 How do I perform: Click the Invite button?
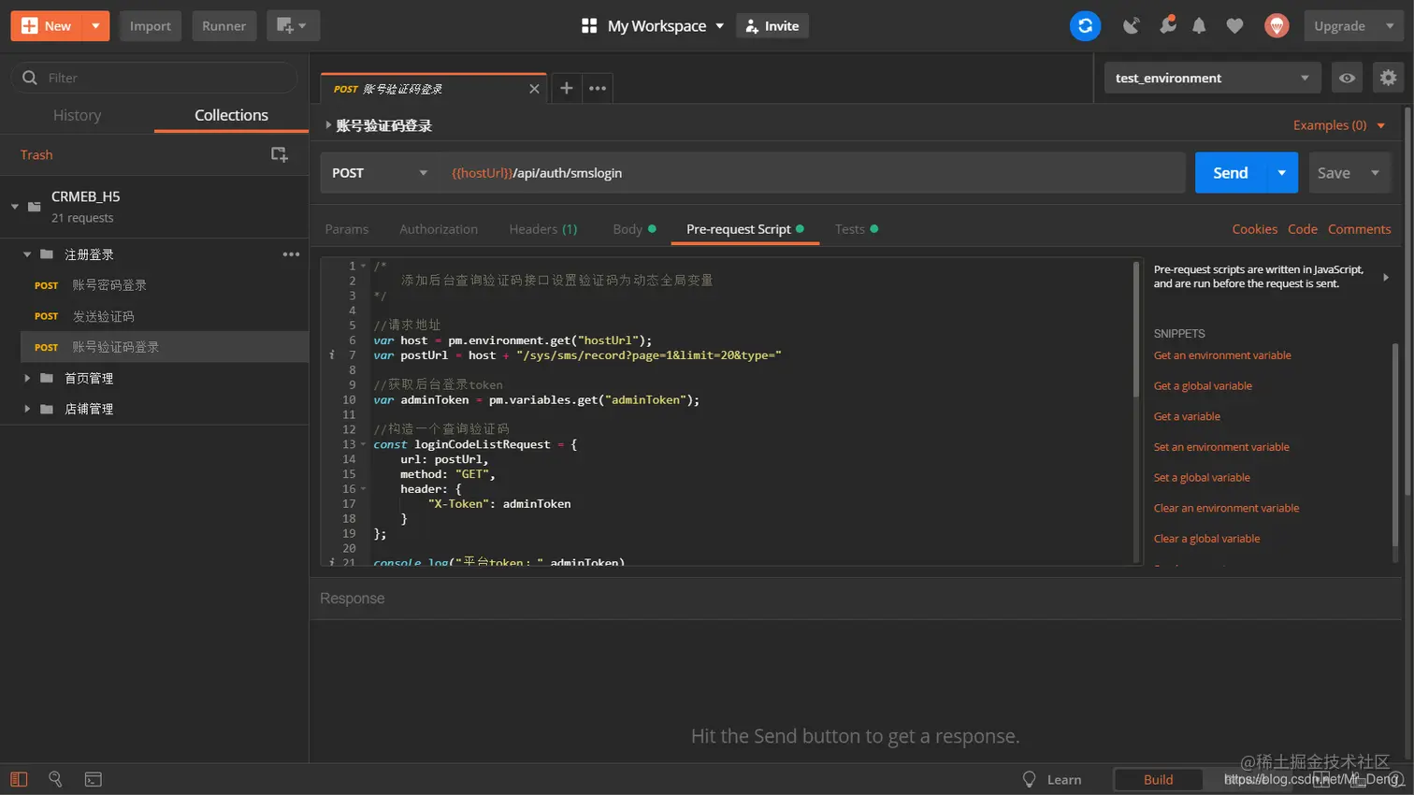[x=772, y=26]
